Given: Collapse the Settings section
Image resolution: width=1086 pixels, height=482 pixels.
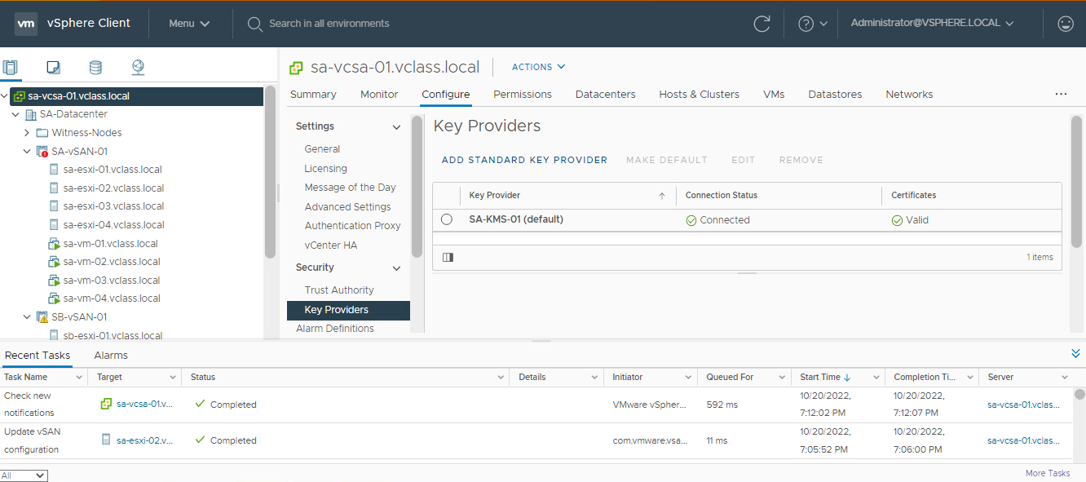Looking at the screenshot, I should pyautogui.click(x=397, y=127).
